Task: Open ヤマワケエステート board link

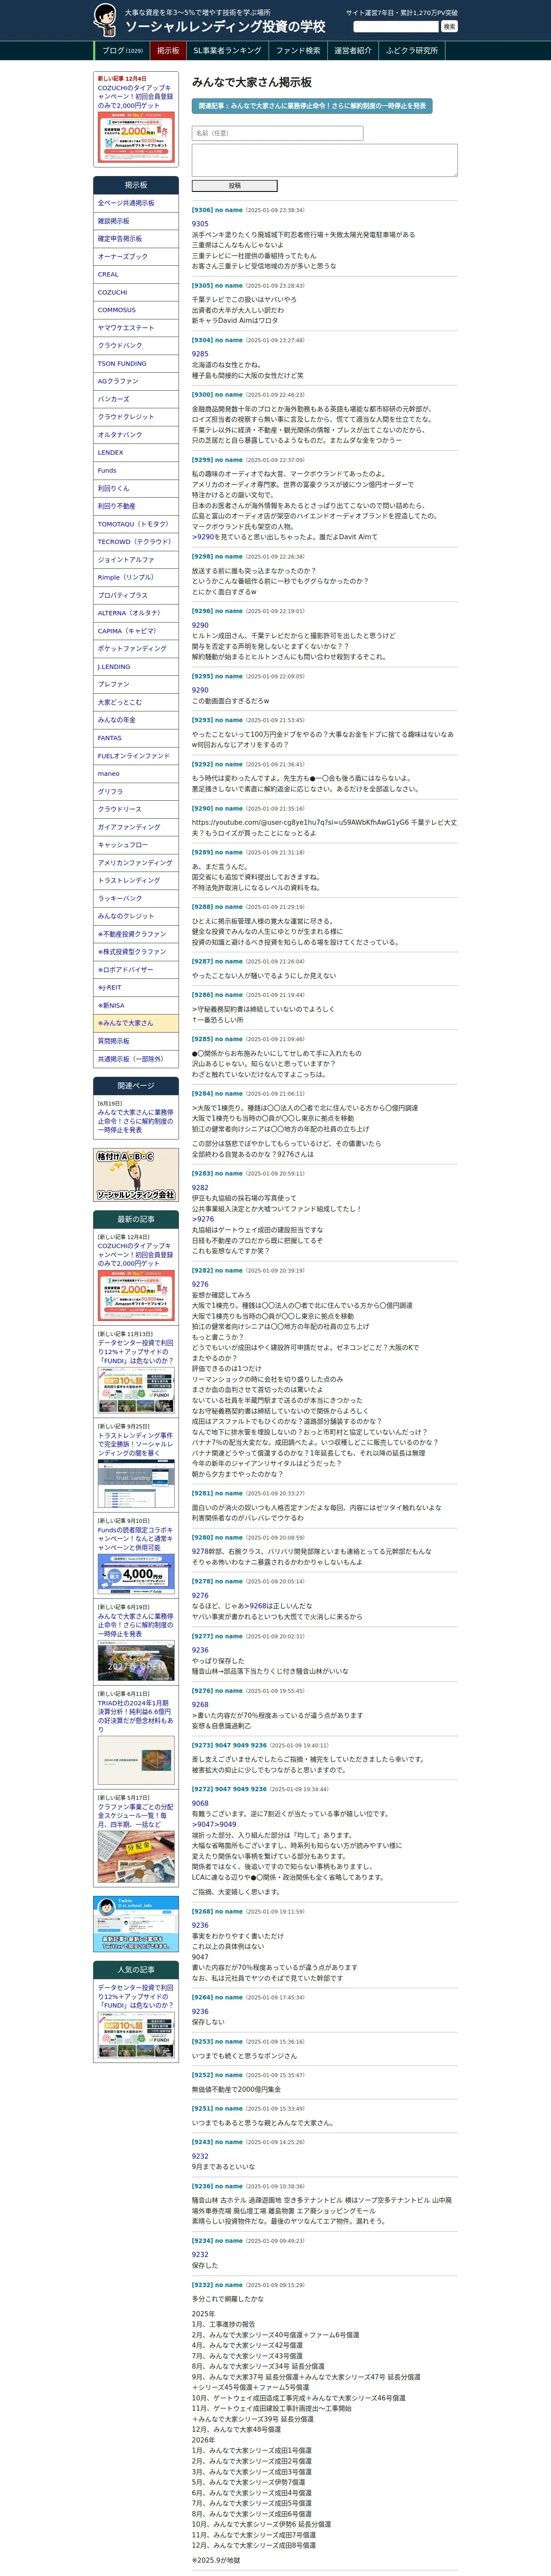Action: [x=136, y=328]
